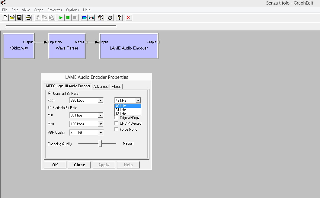320x198 pixels.
Task: Tick the Force Mono checkbox
Action: [117, 129]
